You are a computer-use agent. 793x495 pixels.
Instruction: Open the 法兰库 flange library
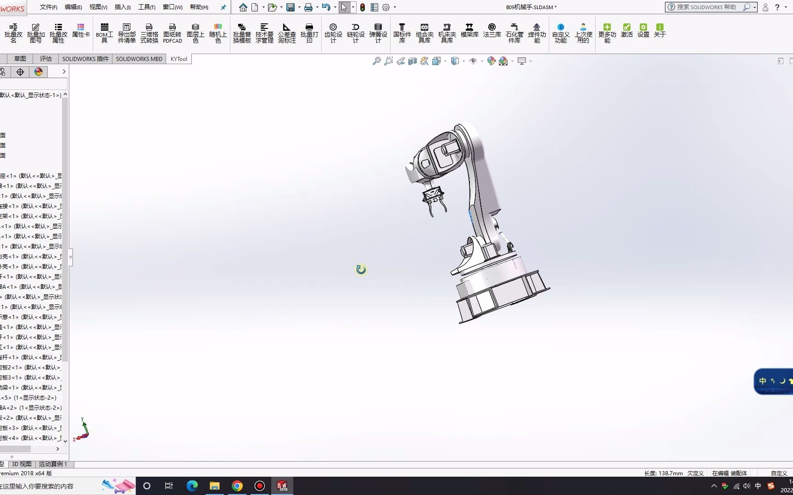pyautogui.click(x=492, y=31)
